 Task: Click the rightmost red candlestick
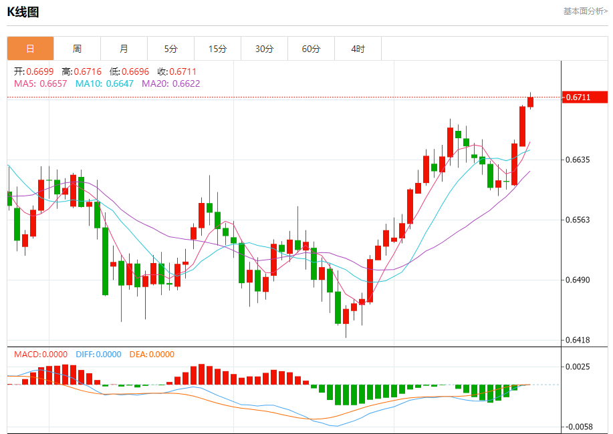point(530,101)
